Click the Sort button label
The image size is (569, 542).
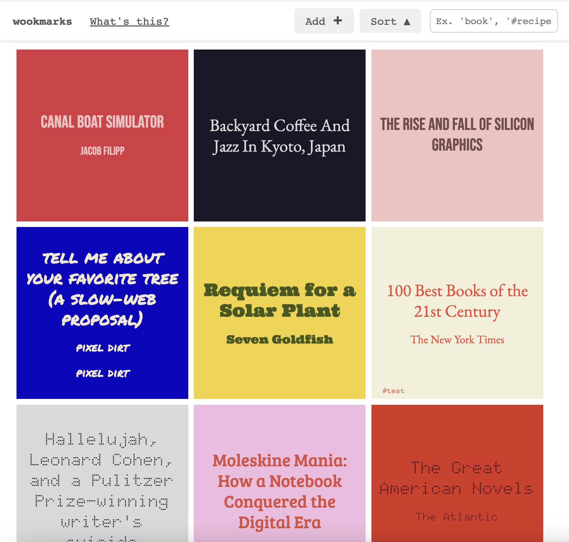pos(383,21)
